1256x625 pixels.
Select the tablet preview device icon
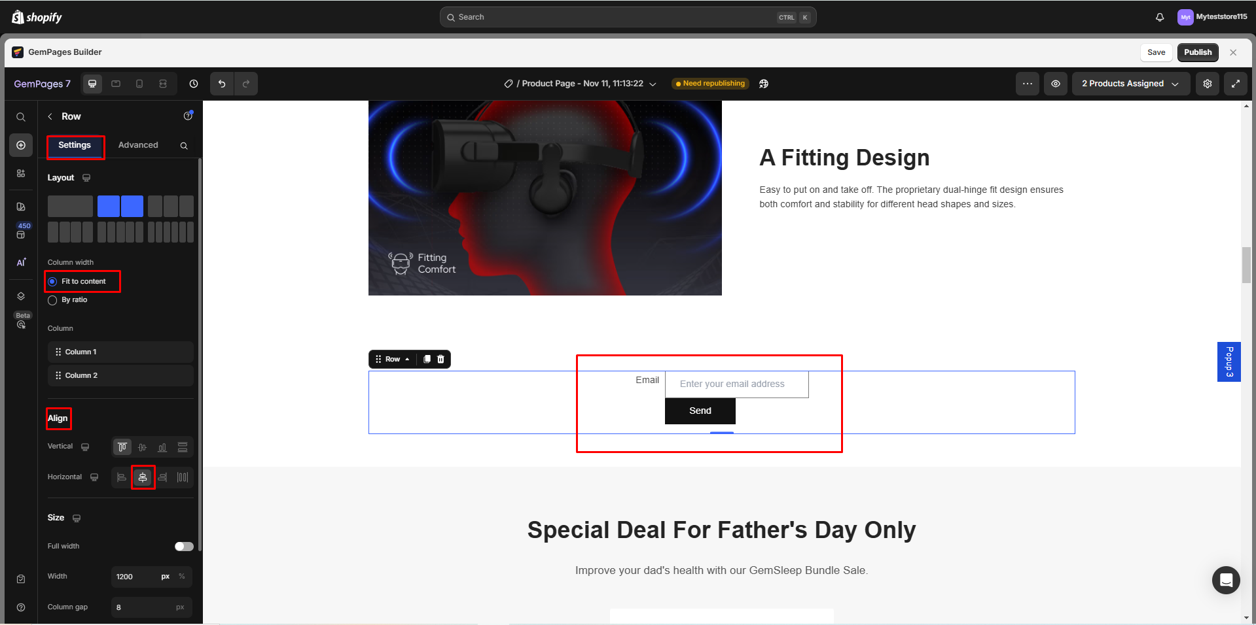pyautogui.click(x=116, y=84)
